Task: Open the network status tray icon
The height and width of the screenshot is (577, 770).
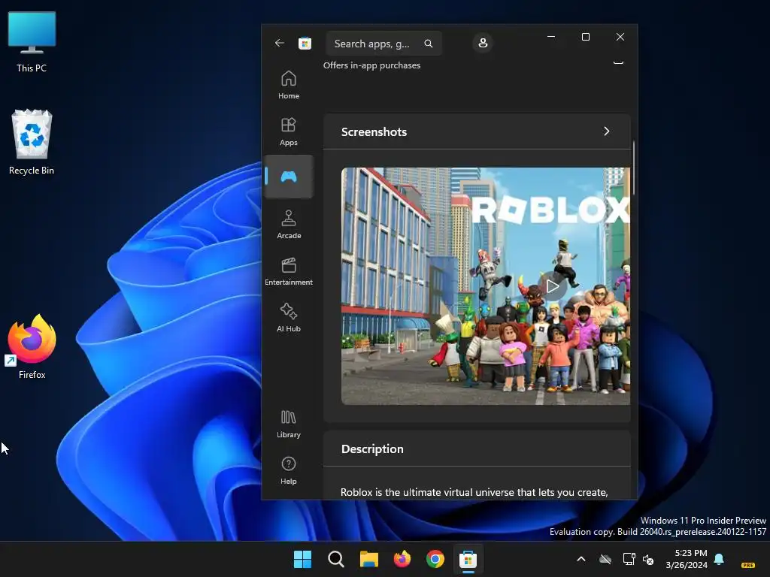Action: pyautogui.click(x=629, y=559)
